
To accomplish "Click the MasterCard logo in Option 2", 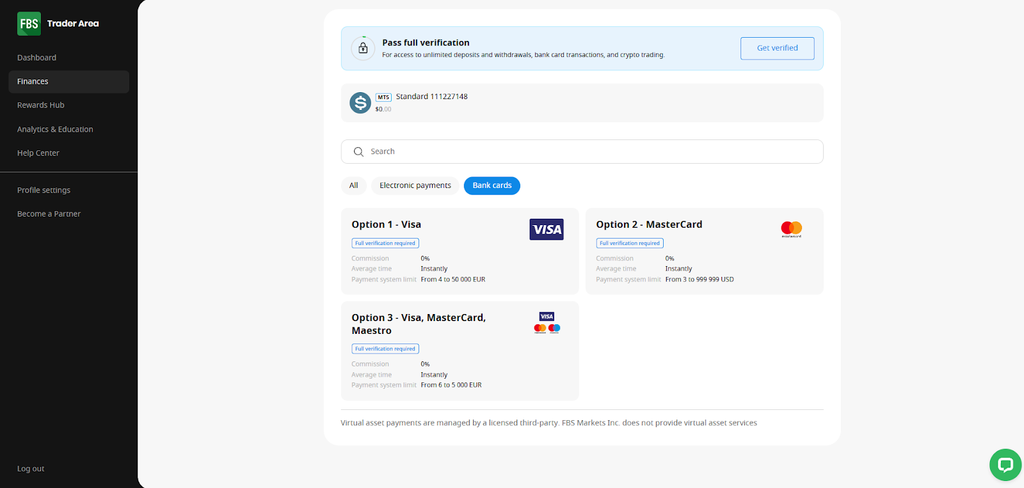I will [792, 229].
